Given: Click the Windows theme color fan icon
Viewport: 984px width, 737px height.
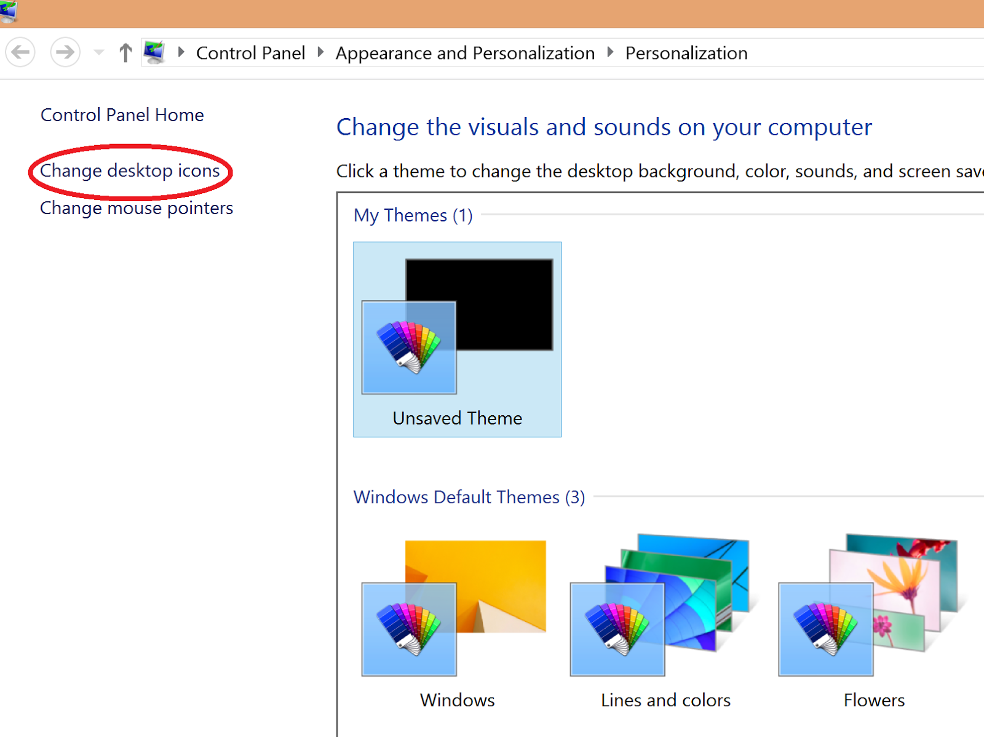Looking at the screenshot, I should coord(409,629).
